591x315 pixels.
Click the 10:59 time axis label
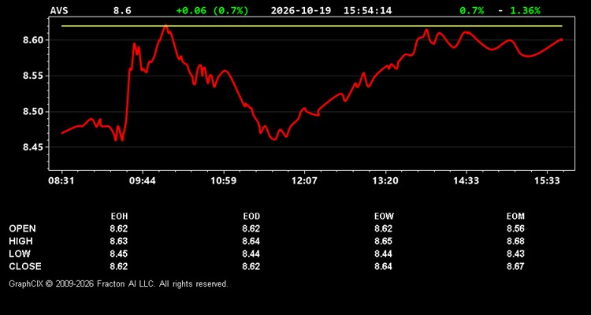point(223,180)
